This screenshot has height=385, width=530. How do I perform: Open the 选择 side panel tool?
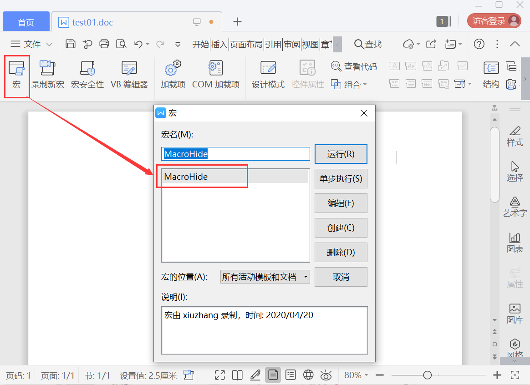(515, 172)
